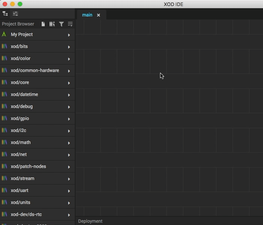Select the xod/color library label
The height and width of the screenshot is (225, 263).
tap(21, 58)
